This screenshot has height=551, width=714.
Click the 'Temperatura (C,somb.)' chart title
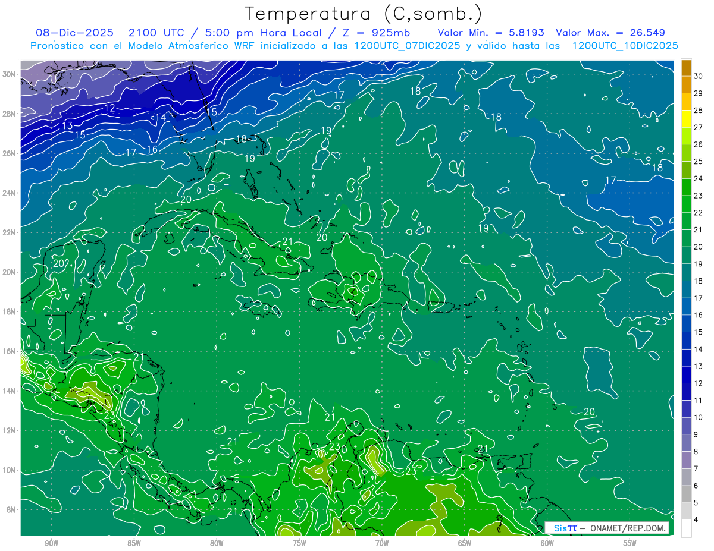tap(364, 14)
